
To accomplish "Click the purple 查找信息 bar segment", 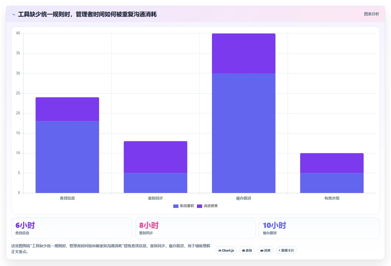I will click(67, 109).
